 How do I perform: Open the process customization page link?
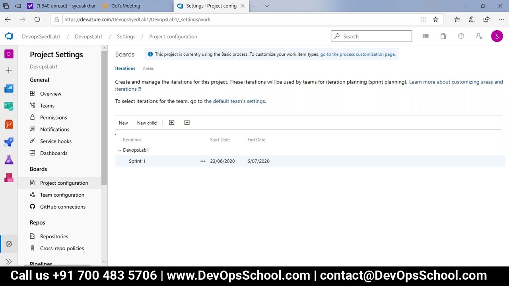click(358, 54)
